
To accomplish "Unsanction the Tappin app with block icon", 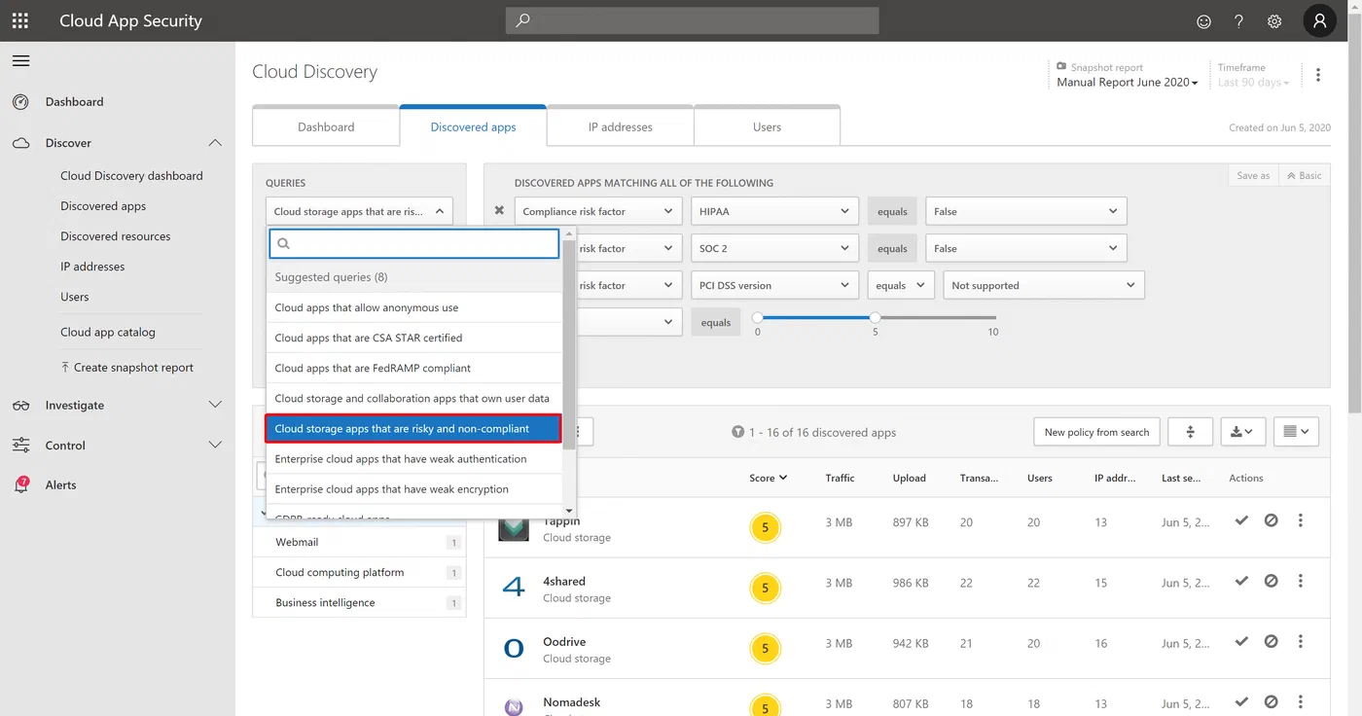I will (x=1271, y=521).
